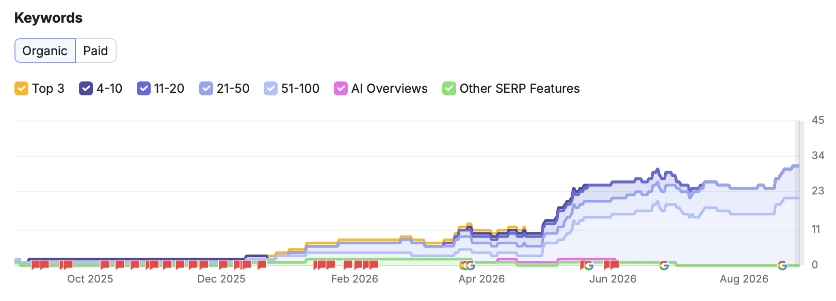Click the Jun 2026 axis label
Viewport: 836px width, 301px height.
click(613, 279)
